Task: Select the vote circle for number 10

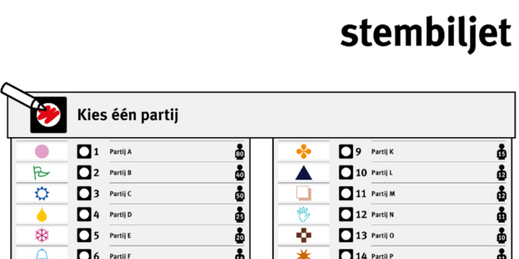Action: click(346, 173)
